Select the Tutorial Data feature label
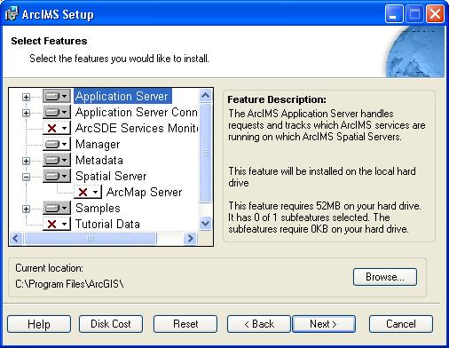449x348 pixels. pyautogui.click(x=107, y=224)
